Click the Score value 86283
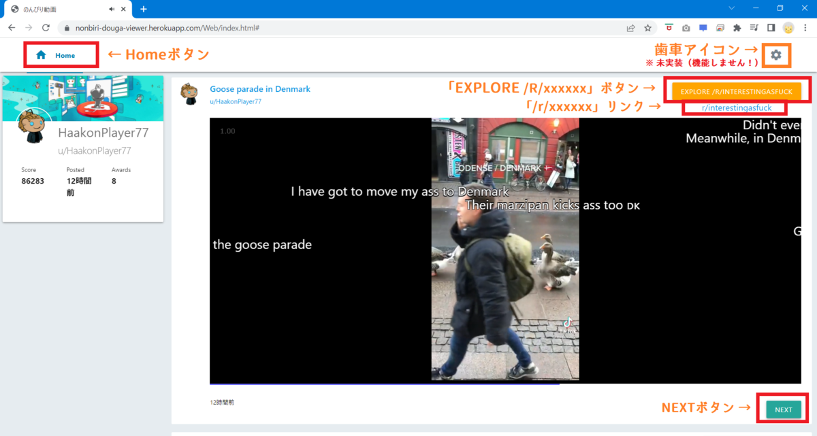The width and height of the screenshot is (817, 436). point(33,182)
